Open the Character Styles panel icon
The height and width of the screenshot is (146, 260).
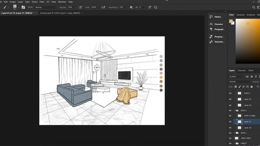point(211,42)
